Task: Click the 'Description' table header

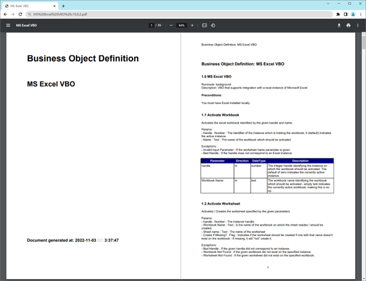Action: [x=300, y=161]
